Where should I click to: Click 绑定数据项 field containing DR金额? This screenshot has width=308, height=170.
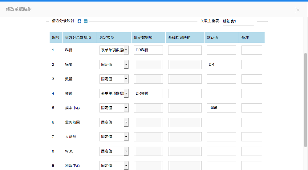click(x=148, y=93)
